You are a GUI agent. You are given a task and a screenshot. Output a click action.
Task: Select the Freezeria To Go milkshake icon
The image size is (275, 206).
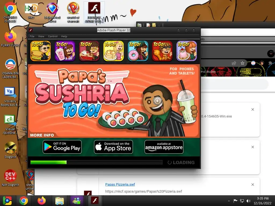(65, 51)
